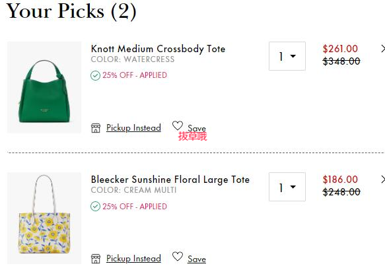385x272 pixels.
Task: Click store pickup icon for Bleecker Tote
Action: point(96,259)
